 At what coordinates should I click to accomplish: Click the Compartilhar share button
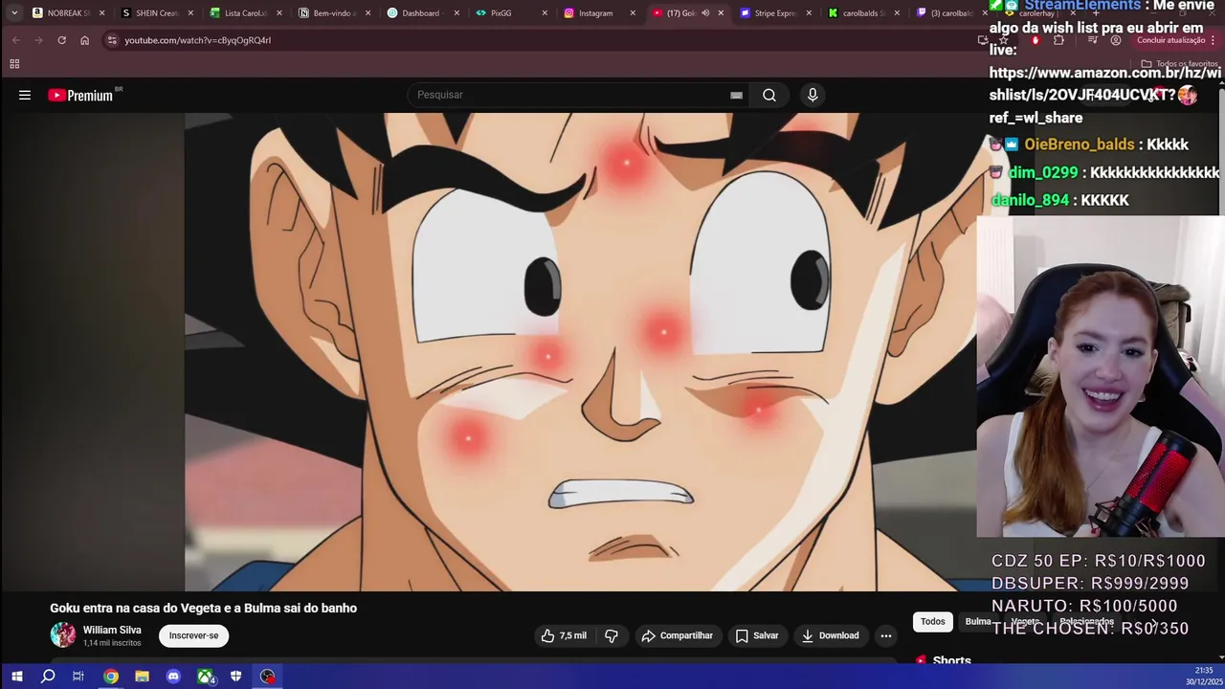pos(678,635)
